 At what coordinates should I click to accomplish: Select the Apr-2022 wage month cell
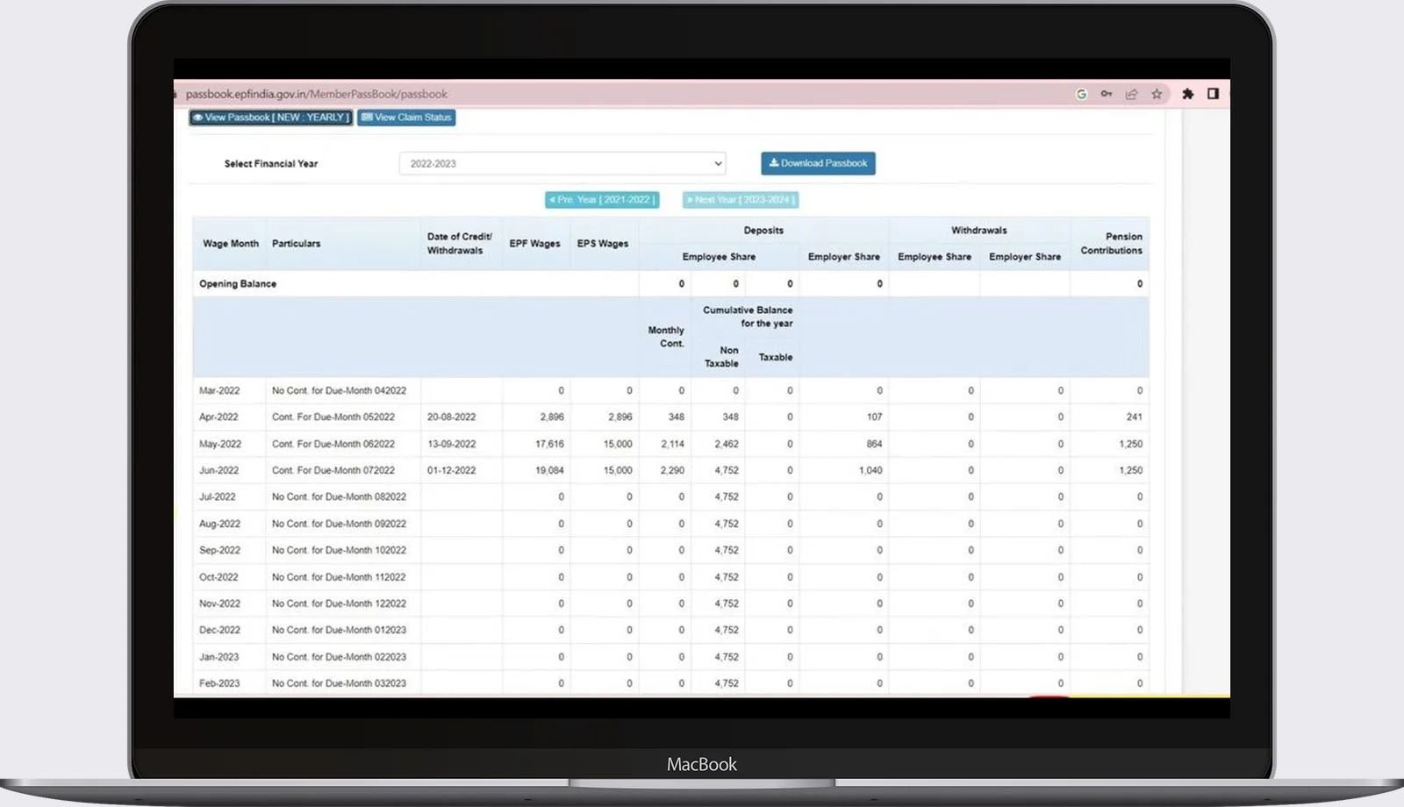218,418
